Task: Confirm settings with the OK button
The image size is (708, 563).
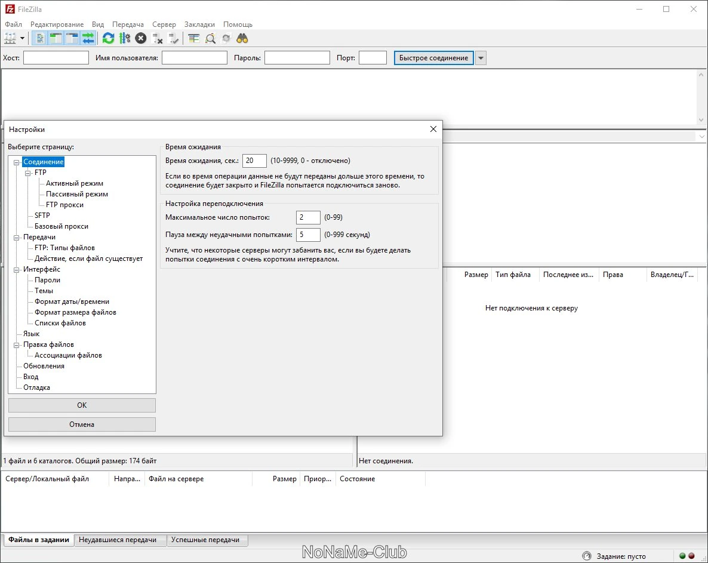Action: coord(82,405)
